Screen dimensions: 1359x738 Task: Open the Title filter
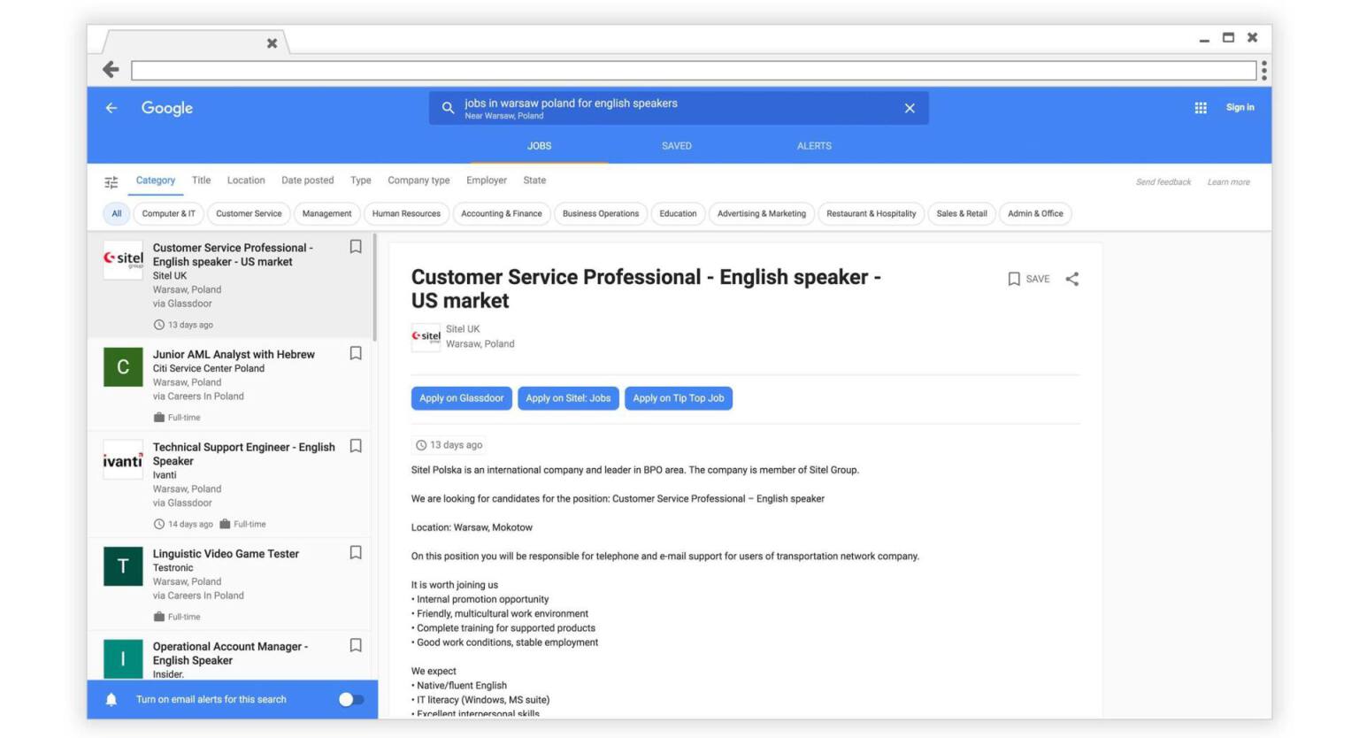(202, 181)
